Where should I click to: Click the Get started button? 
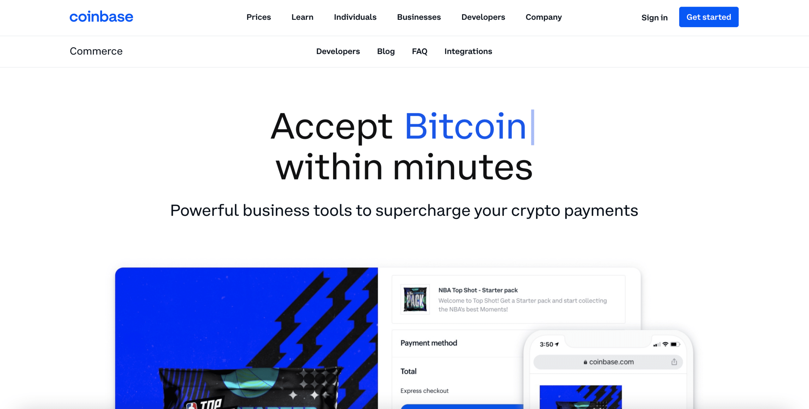pos(709,17)
